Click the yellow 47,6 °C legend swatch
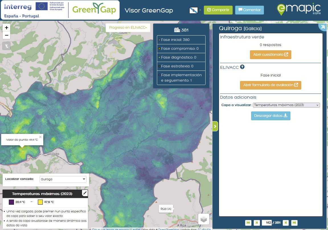 coord(40,202)
